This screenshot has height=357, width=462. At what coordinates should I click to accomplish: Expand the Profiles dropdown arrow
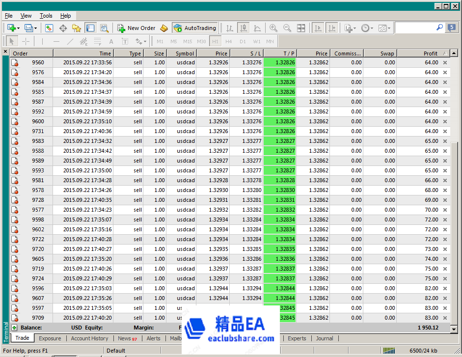click(x=35, y=28)
